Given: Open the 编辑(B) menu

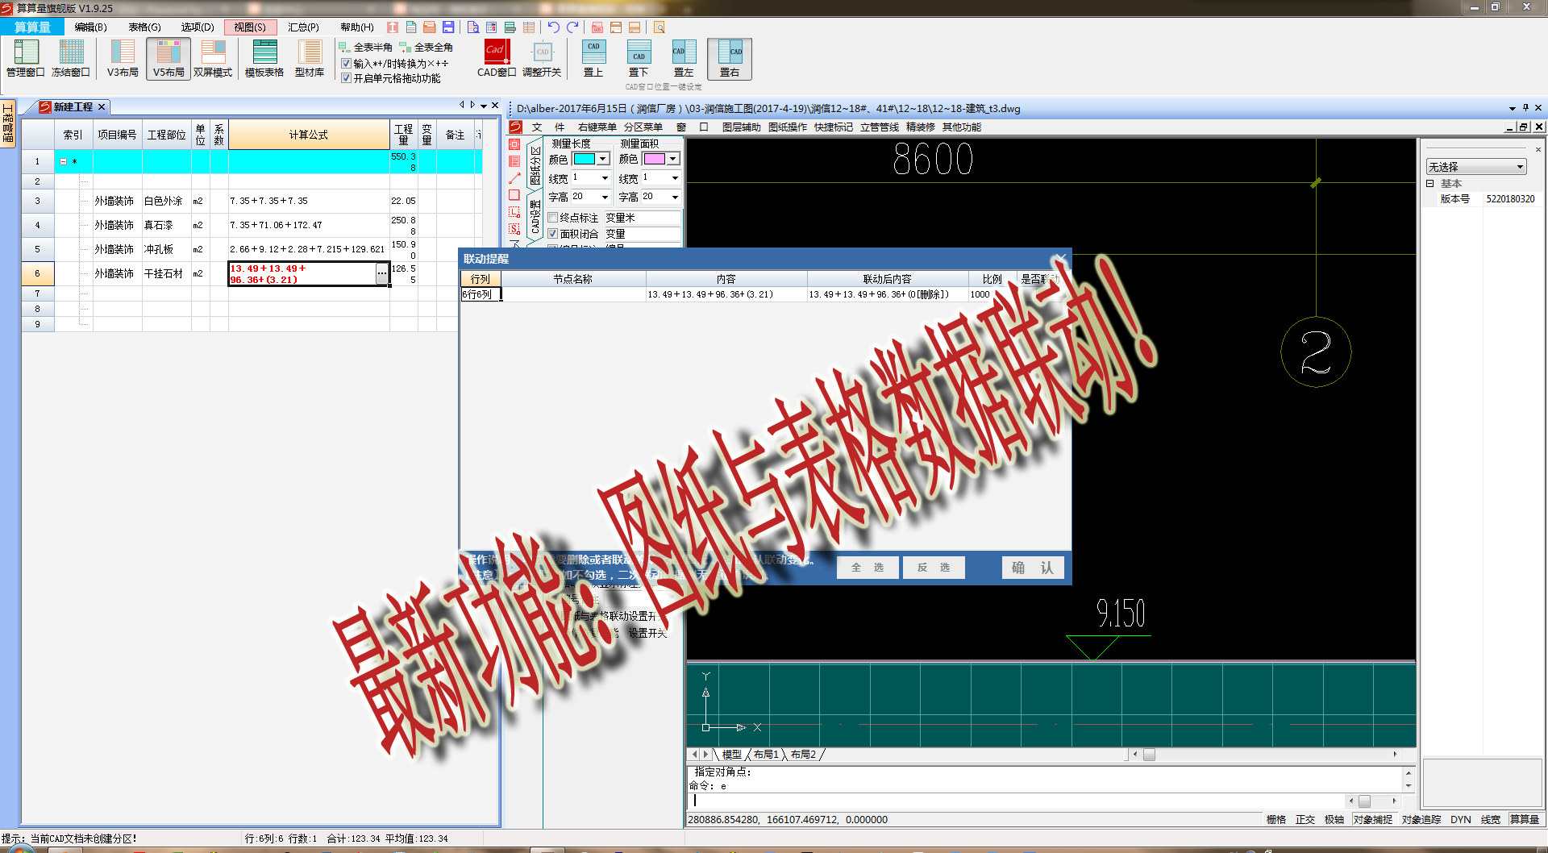Looking at the screenshot, I should click(90, 27).
